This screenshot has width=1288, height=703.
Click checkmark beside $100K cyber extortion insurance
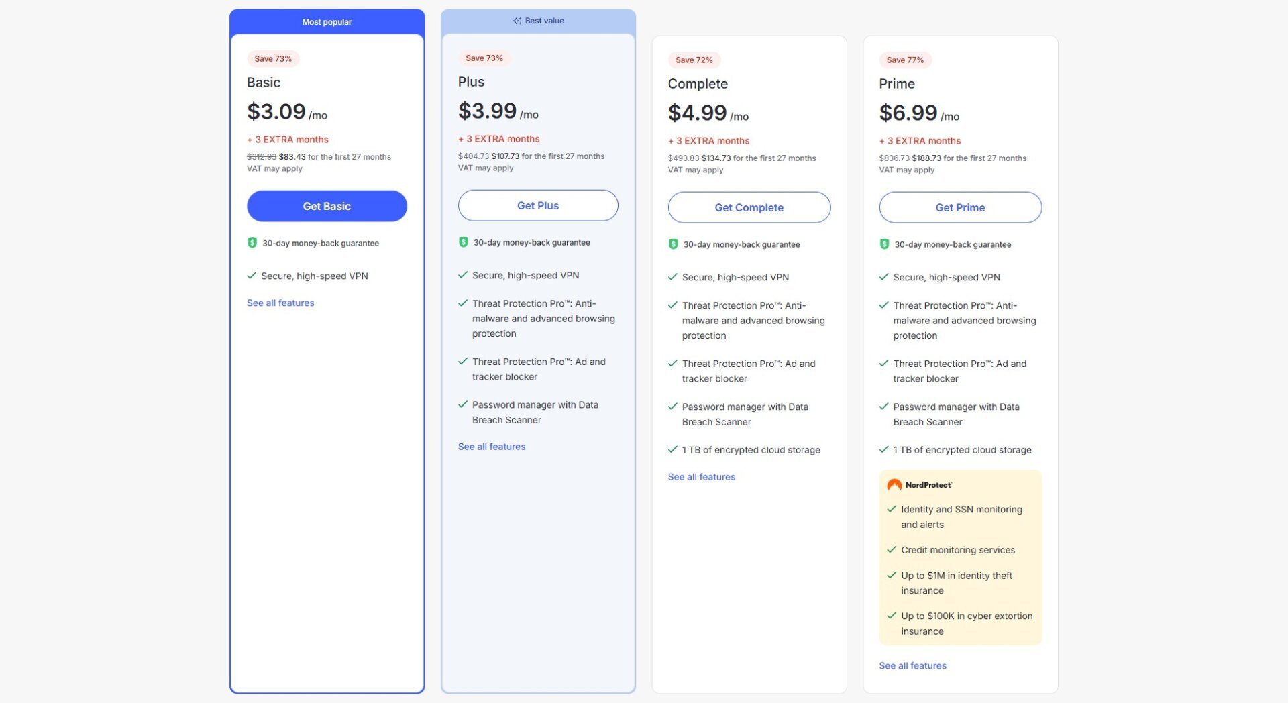click(892, 616)
